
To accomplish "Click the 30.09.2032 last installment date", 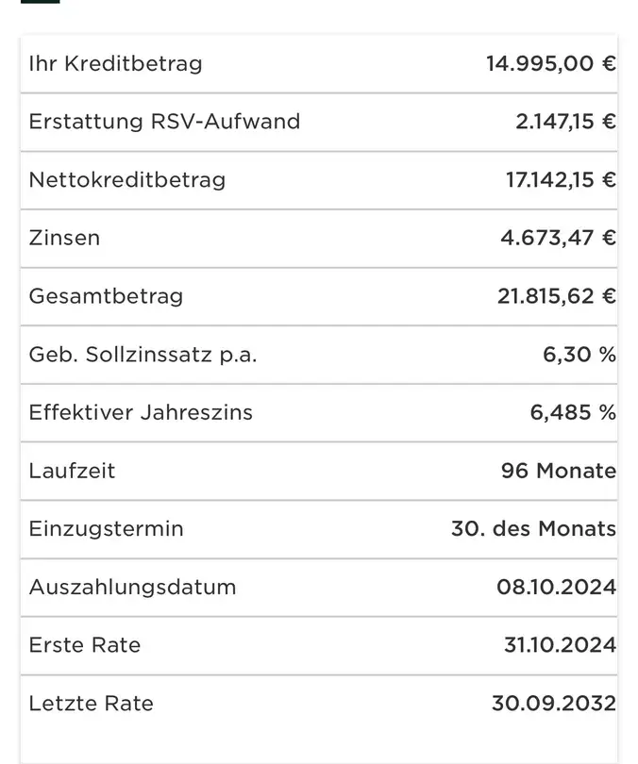I will coord(554,703).
